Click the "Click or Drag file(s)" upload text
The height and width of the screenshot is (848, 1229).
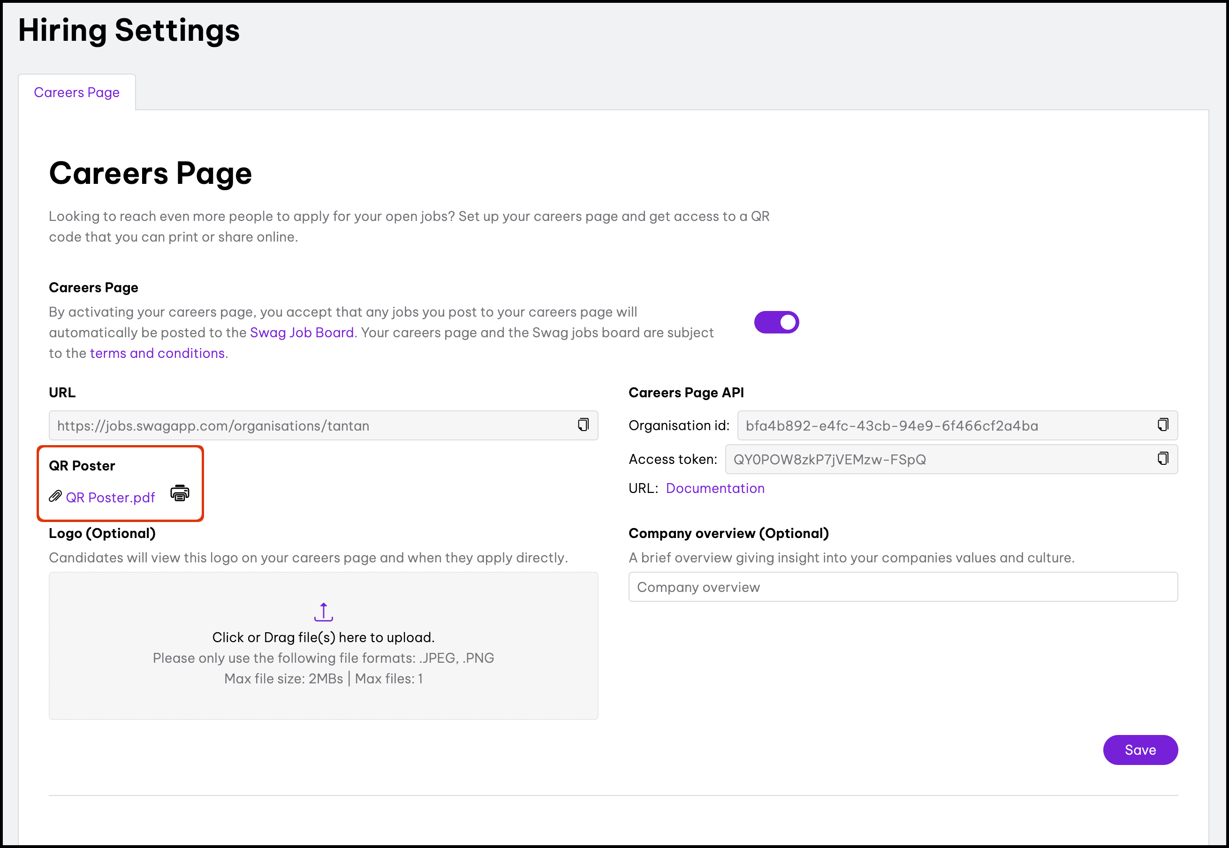click(323, 637)
